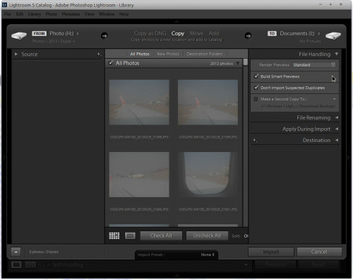Open second copy path dropdown arrow

pos(335,99)
